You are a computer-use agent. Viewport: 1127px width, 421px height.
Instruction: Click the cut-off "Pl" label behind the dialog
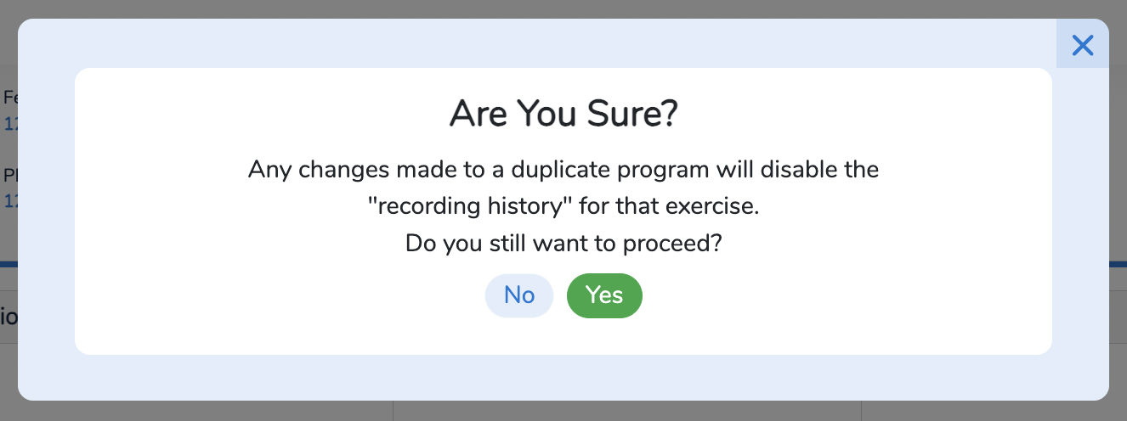coord(10,176)
